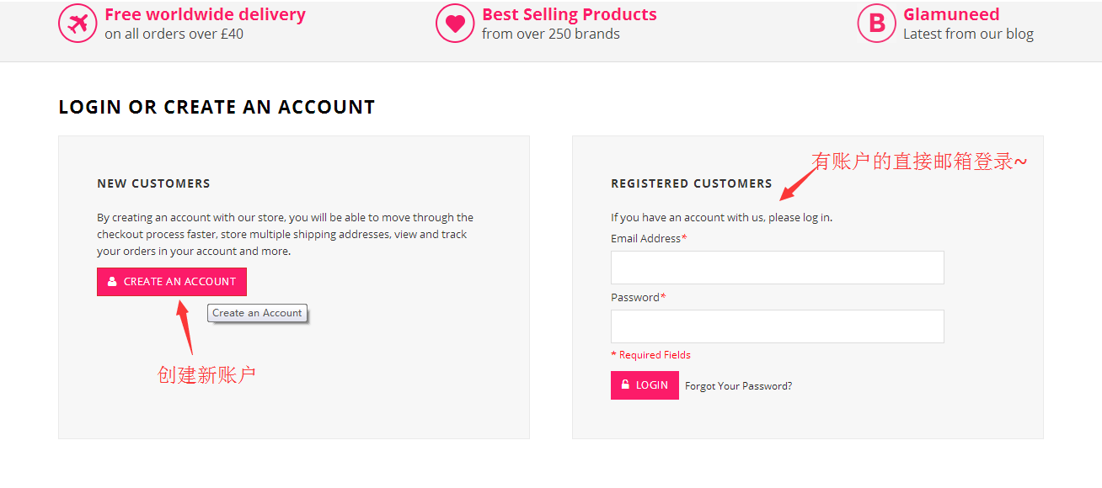
Task: Click the circled B blog icon
Action: pos(877,24)
